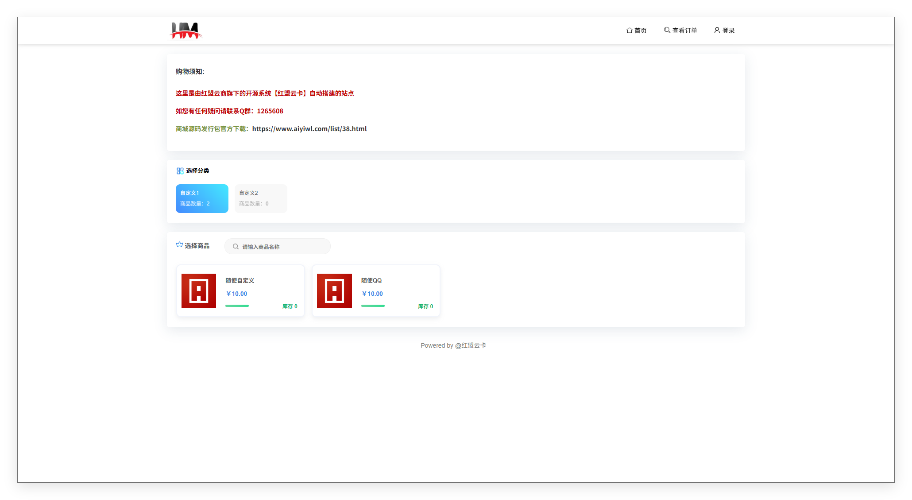Click the home icon in navigation

coord(629,31)
